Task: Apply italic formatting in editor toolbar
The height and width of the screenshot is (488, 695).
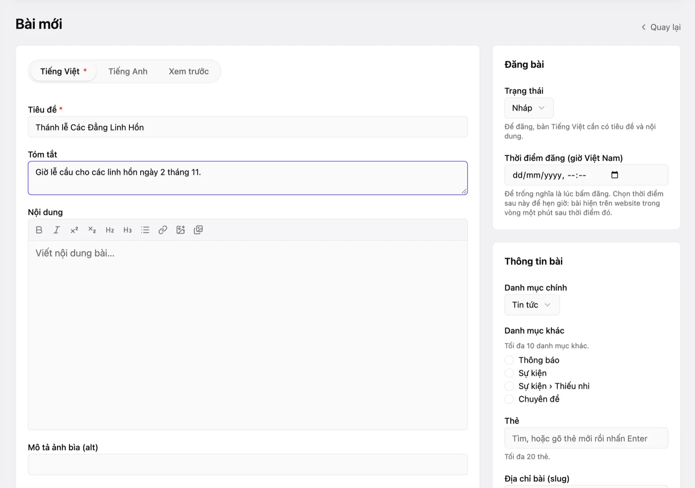Action: [56, 230]
